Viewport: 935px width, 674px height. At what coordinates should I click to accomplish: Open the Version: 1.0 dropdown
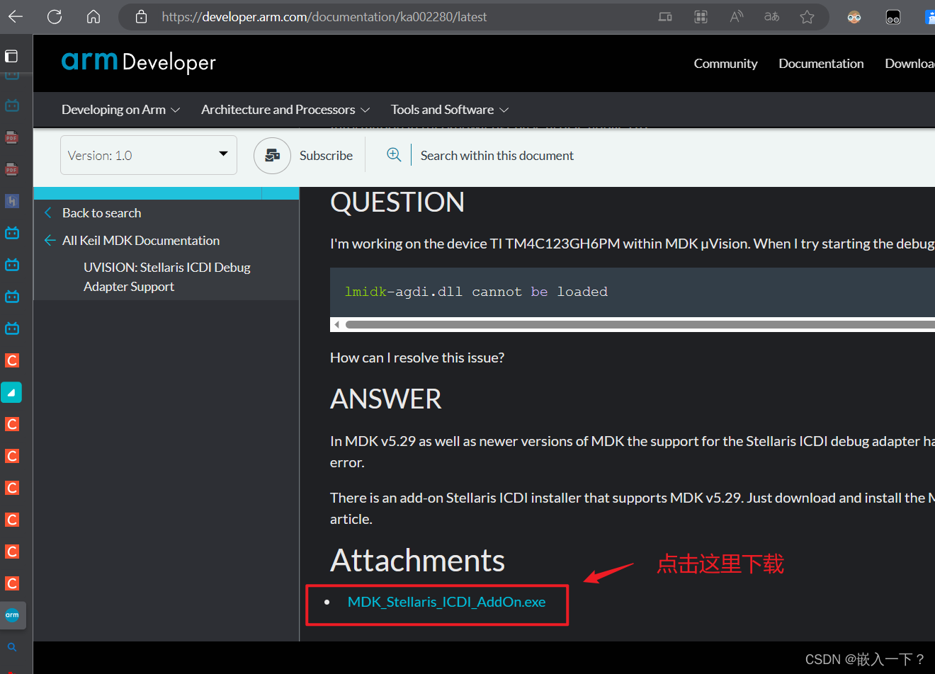point(148,154)
